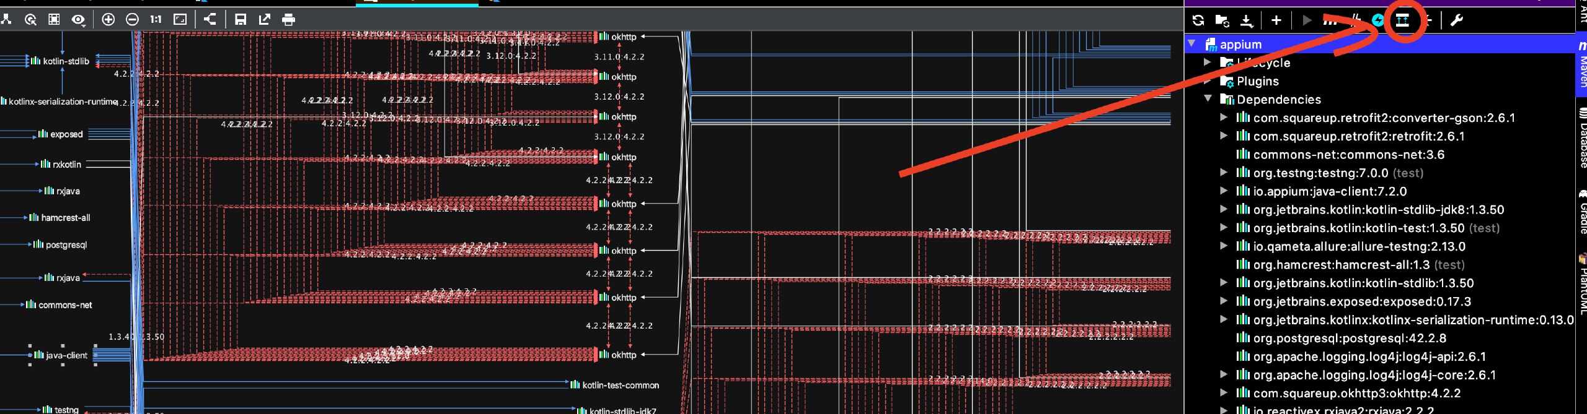The width and height of the screenshot is (1587, 414).
Task: Click the Show Dependencies icon in Maven toolbar
Action: (x=1402, y=20)
